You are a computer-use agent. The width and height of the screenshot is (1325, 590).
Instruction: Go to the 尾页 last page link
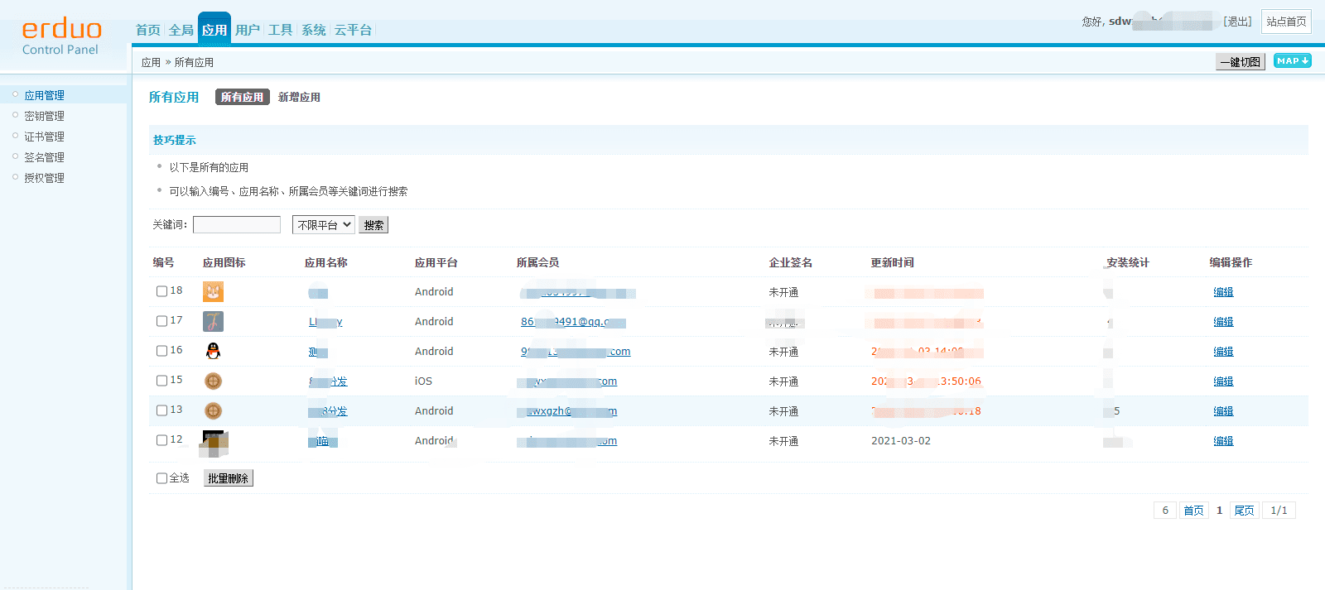coord(1244,511)
